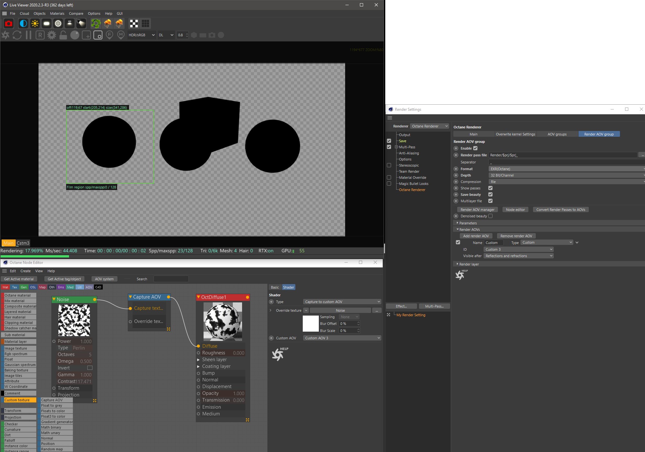Open the Materials menu in Live Viewer
The width and height of the screenshot is (645, 452).
pyautogui.click(x=57, y=13)
